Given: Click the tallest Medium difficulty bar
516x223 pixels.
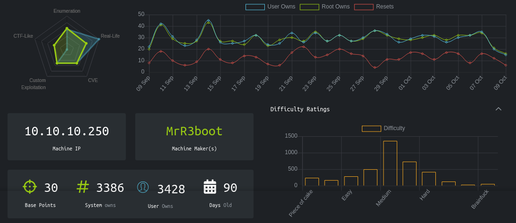Looking at the screenshot, I should (x=390, y=163).
